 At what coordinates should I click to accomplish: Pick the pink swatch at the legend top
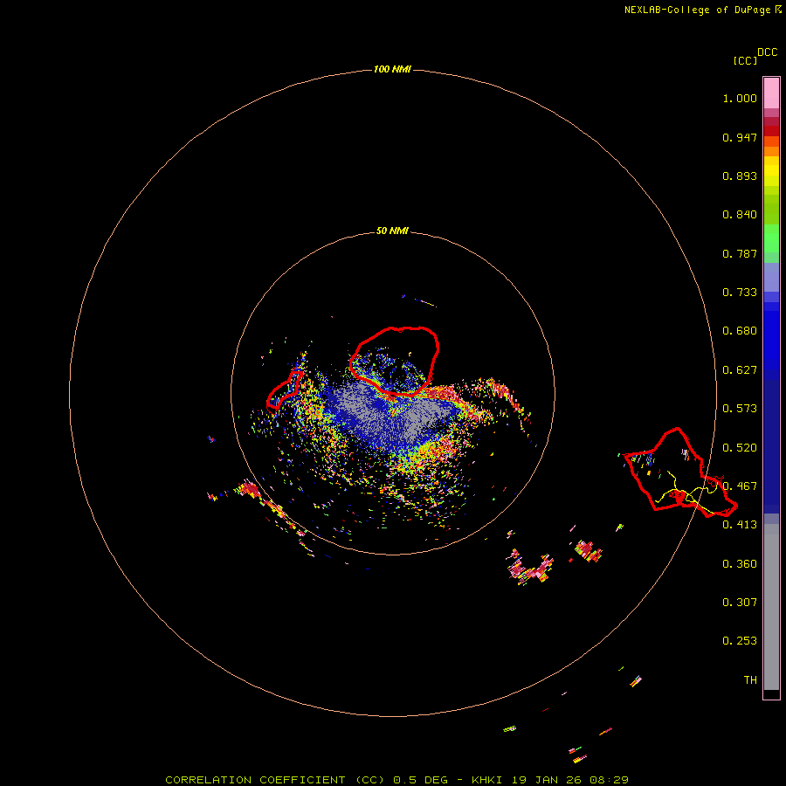771,93
